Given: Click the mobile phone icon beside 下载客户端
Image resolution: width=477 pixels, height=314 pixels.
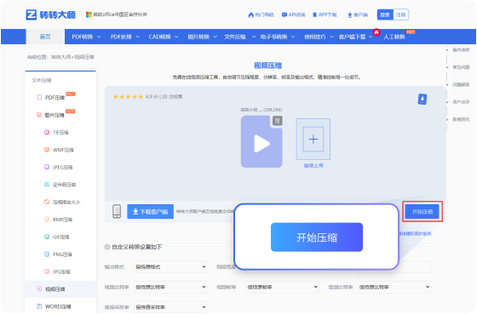Looking at the screenshot, I should (x=117, y=211).
